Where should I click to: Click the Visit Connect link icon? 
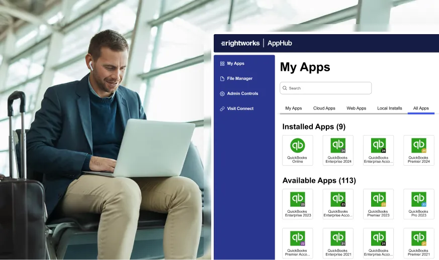click(x=222, y=109)
